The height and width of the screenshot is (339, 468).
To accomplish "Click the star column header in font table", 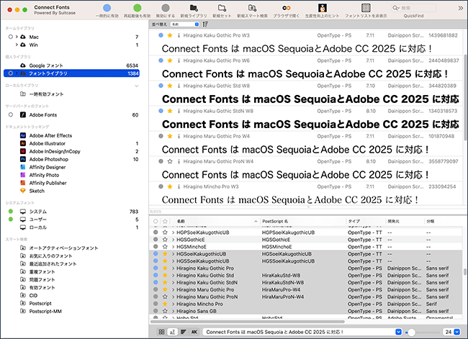I will pos(165,221).
